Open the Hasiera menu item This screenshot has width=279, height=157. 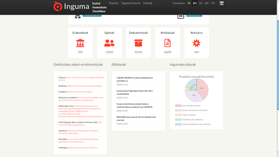113,3
